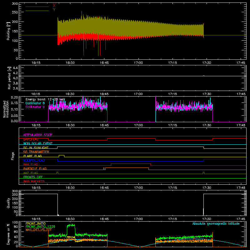Click the A4Z_FLAG label
This screenshot has height=250, width=250.
coord(31,173)
